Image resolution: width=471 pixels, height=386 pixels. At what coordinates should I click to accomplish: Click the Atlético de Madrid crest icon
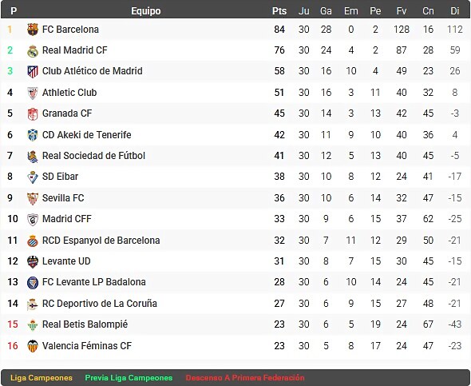33,72
